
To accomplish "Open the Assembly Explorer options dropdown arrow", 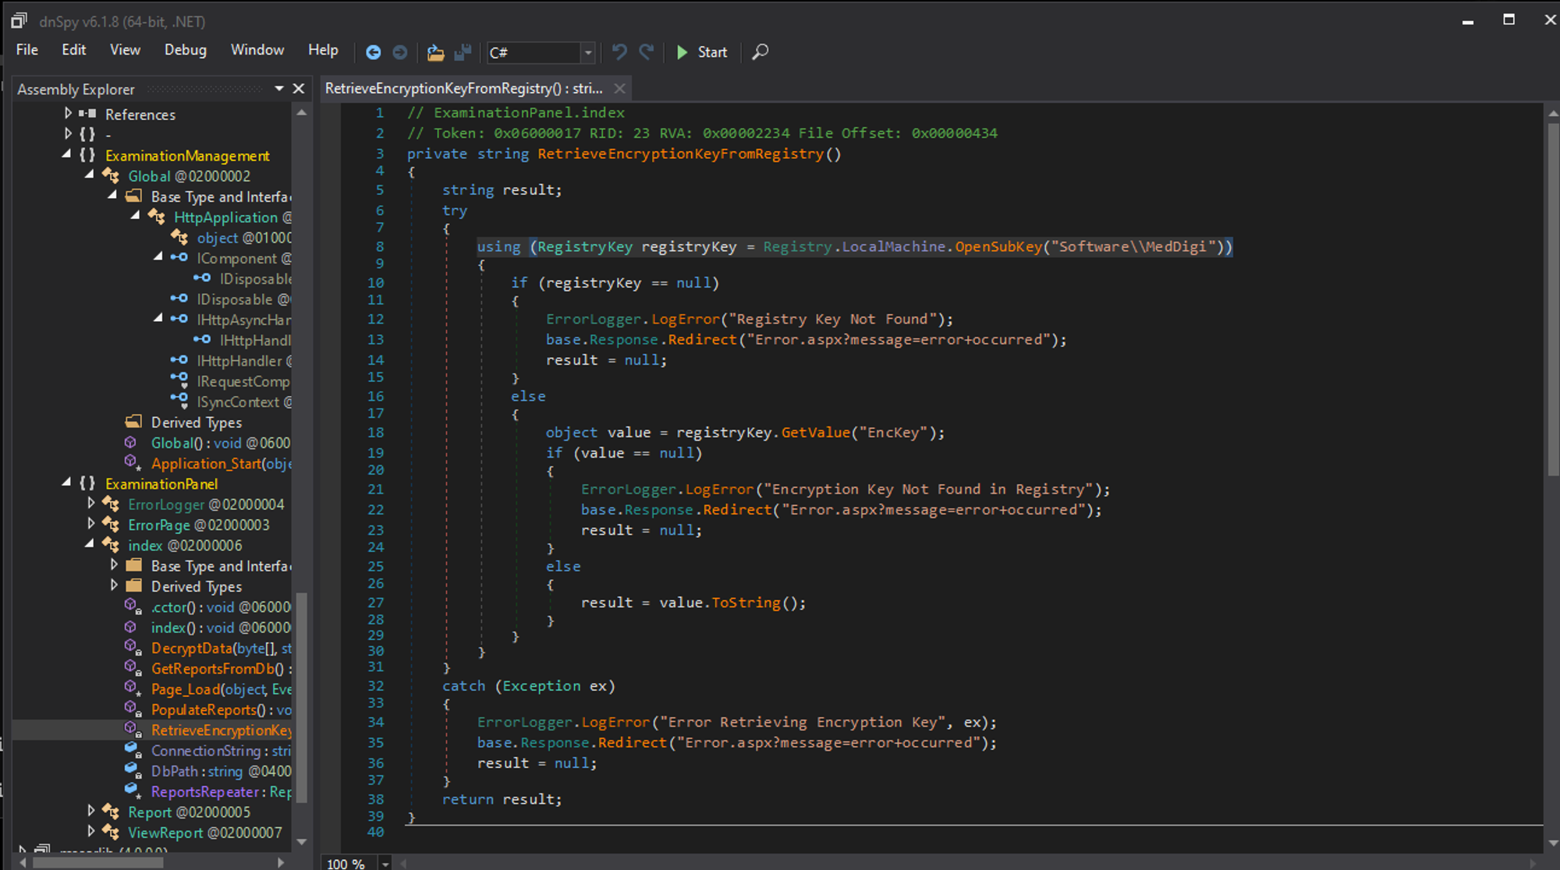I will 278,89.
